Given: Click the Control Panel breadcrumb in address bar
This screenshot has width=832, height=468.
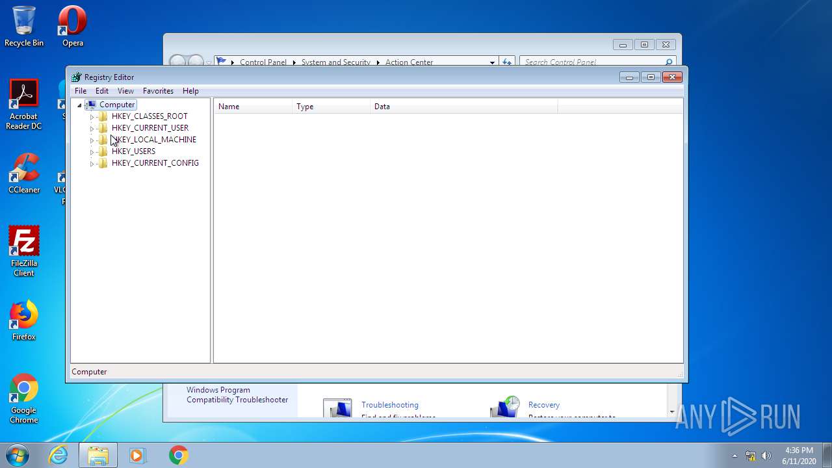Looking at the screenshot, I should [263, 62].
